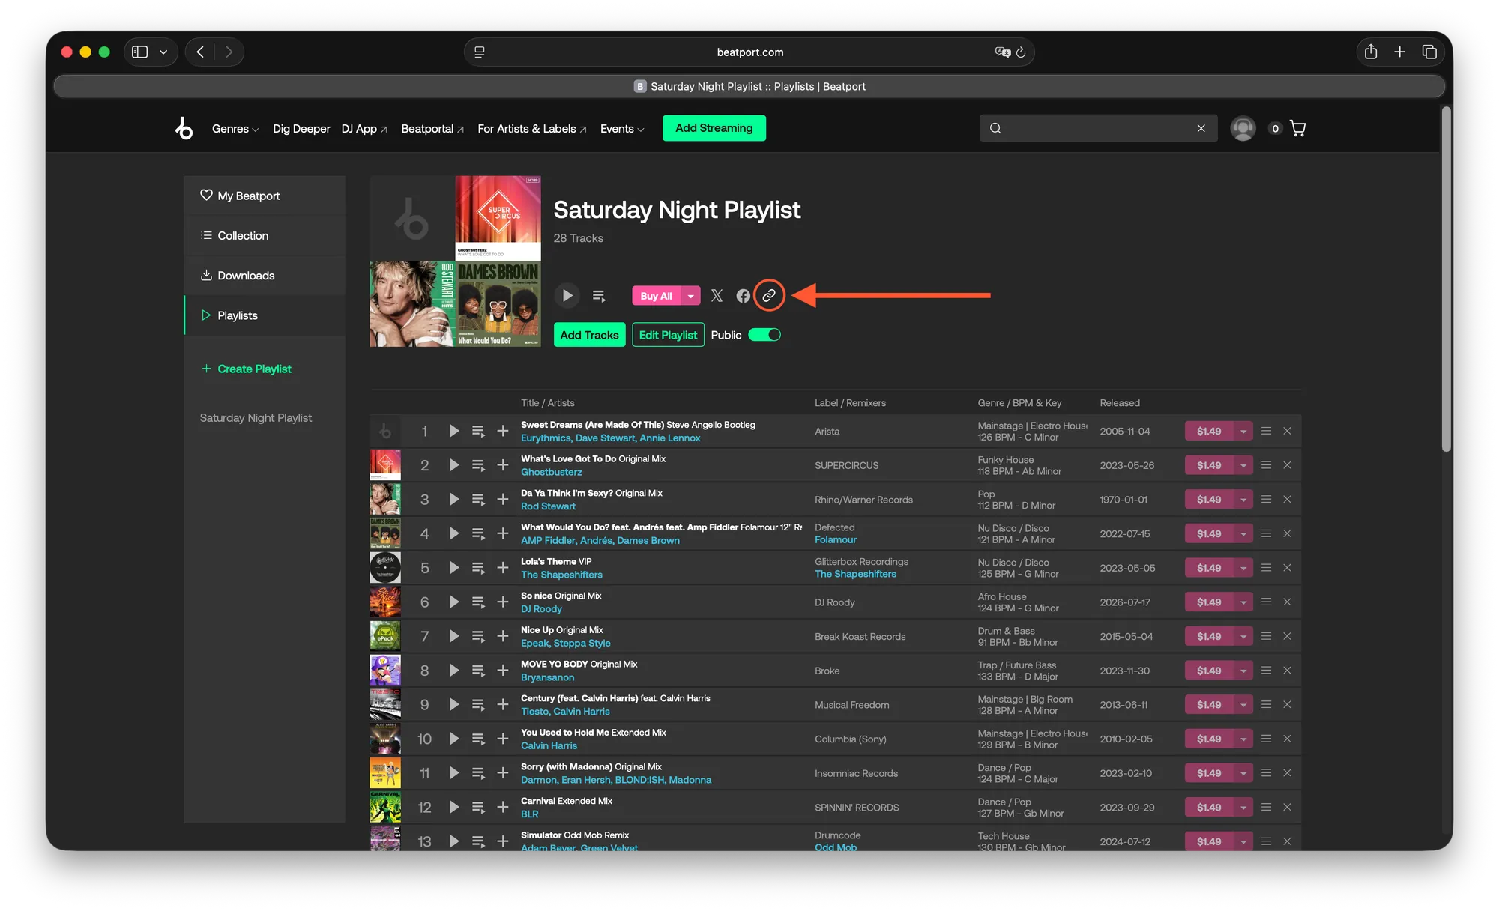Open Dig Deeper nav item
This screenshot has height=911, width=1499.
(x=301, y=129)
